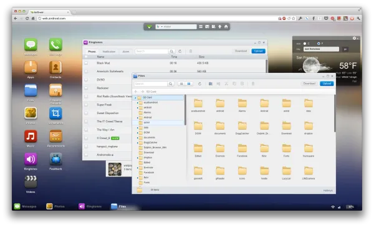Click the upload arrow icon in top toolbar

[219, 27]
